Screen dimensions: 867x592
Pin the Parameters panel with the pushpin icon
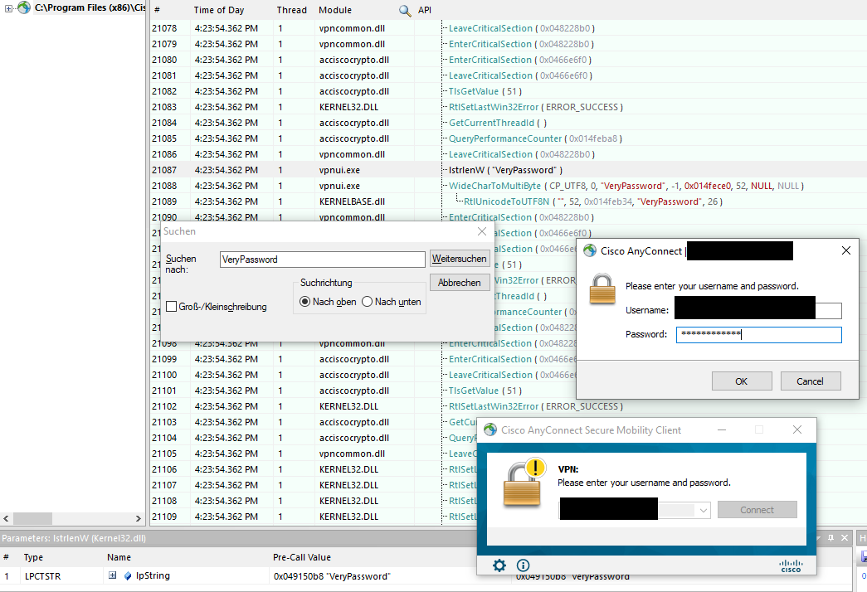pos(830,538)
